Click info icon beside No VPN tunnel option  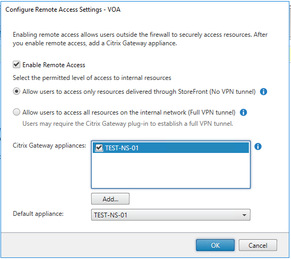pos(263,92)
